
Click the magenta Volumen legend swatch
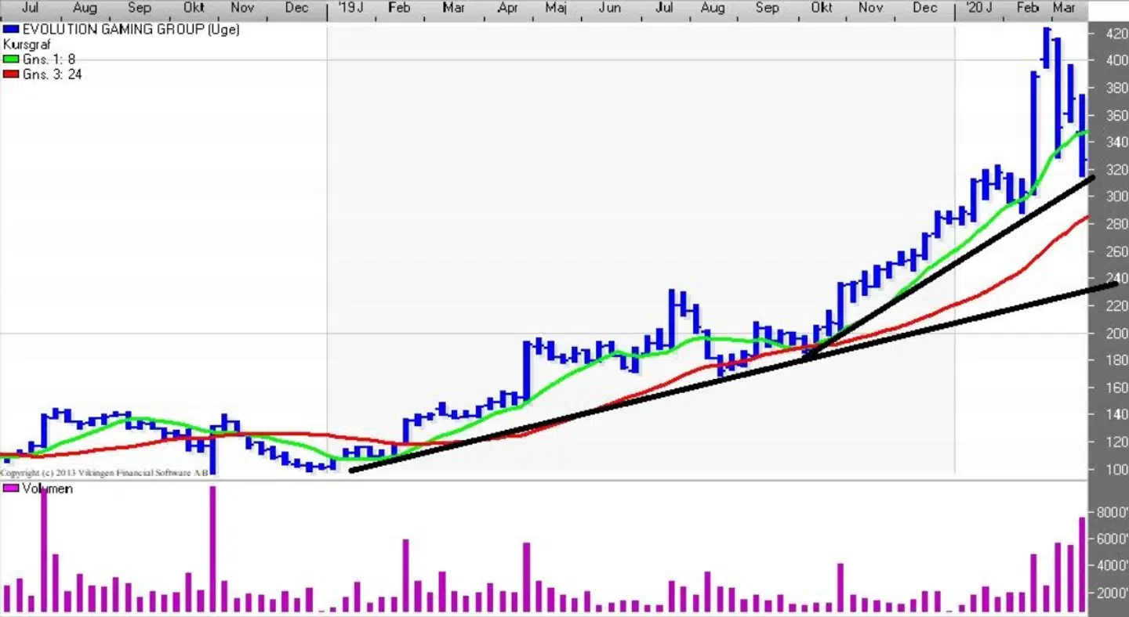tap(11, 489)
